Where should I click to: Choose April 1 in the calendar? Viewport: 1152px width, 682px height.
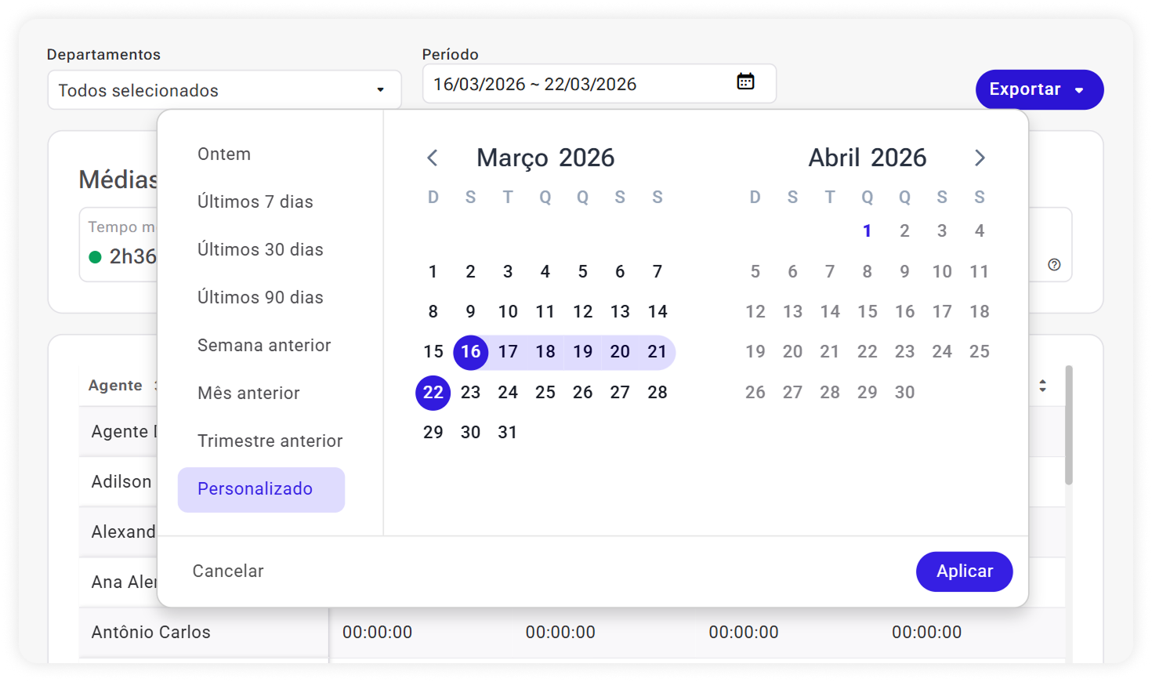pos(867,231)
